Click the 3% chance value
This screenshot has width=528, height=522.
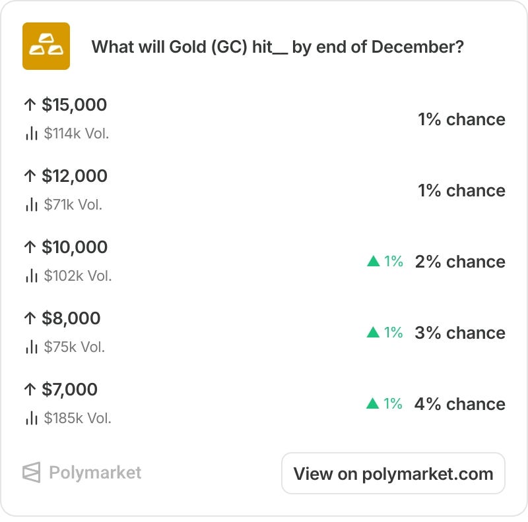[x=460, y=333]
